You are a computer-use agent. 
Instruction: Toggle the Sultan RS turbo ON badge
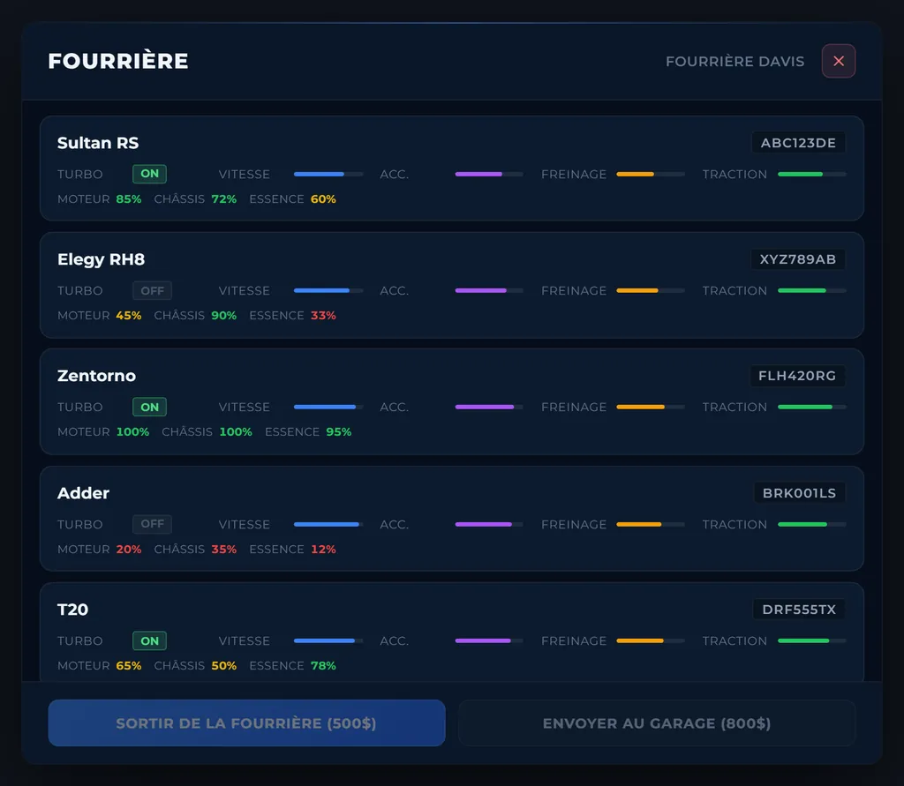click(x=149, y=174)
